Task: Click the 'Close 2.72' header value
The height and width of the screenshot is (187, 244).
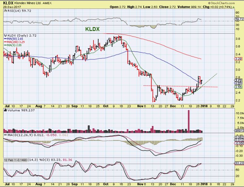Action: (167, 7)
